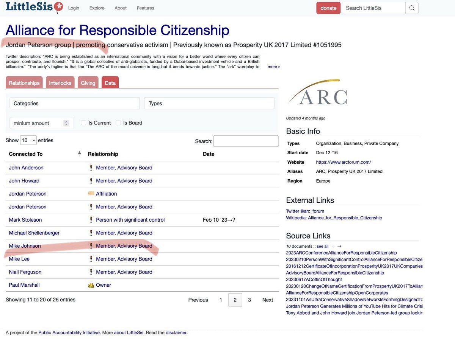Image resolution: width=455 pixels, height=351 pixels.
Task: Click the Search LittleSis field
Action: pos(374,8)
